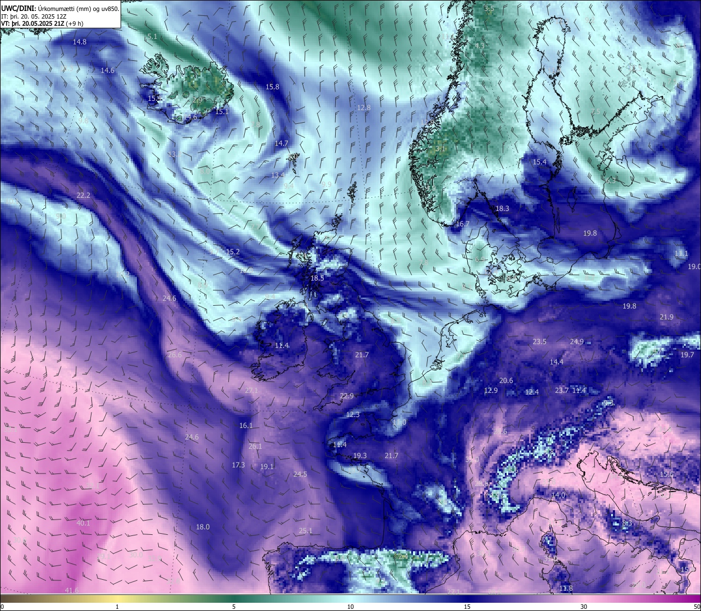This screenshot has width=701, height=611.
Task: Click the 'VT: þri. 20.05.2025 21Z (+9 h)' line
Action: point(42,24)
